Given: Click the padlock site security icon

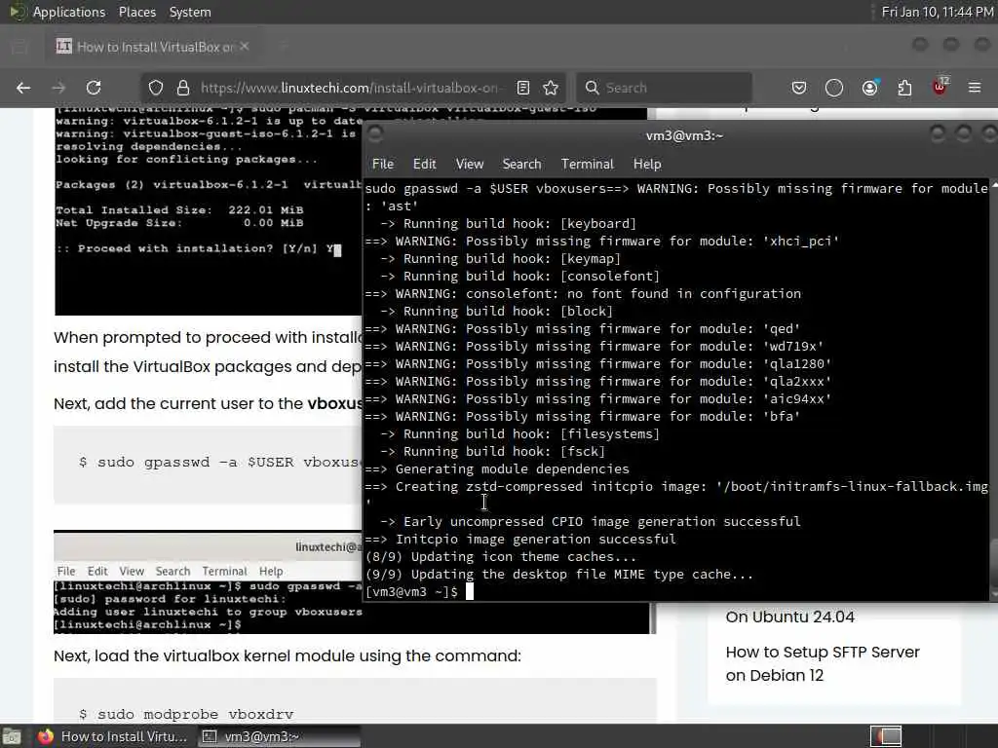Looking at the screenshot, I should [183, 88].
